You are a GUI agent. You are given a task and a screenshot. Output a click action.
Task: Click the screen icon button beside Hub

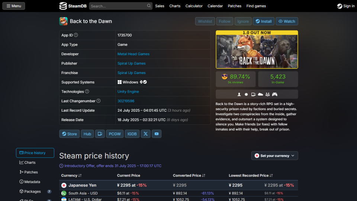click(x=100, y=134)
